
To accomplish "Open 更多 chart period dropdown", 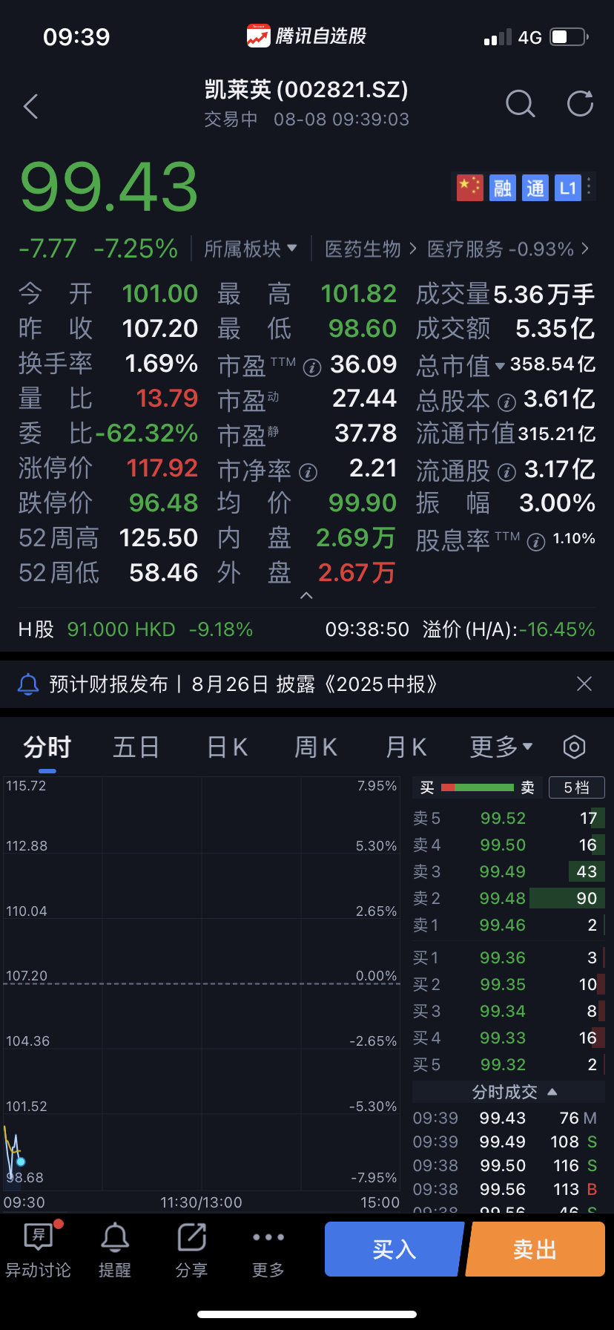I will coord(501,747).
